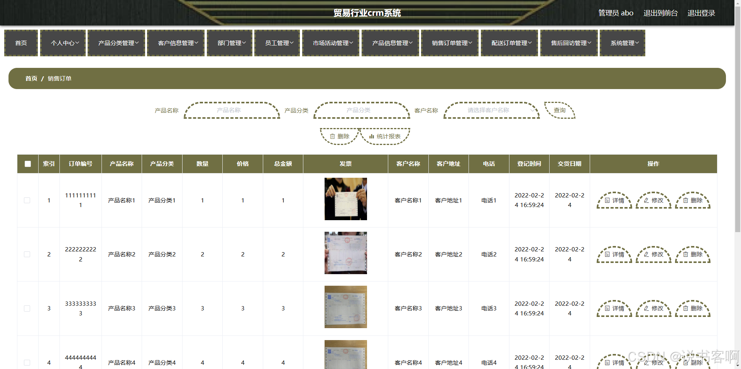Click the 客户地址1 table cell

448,201
